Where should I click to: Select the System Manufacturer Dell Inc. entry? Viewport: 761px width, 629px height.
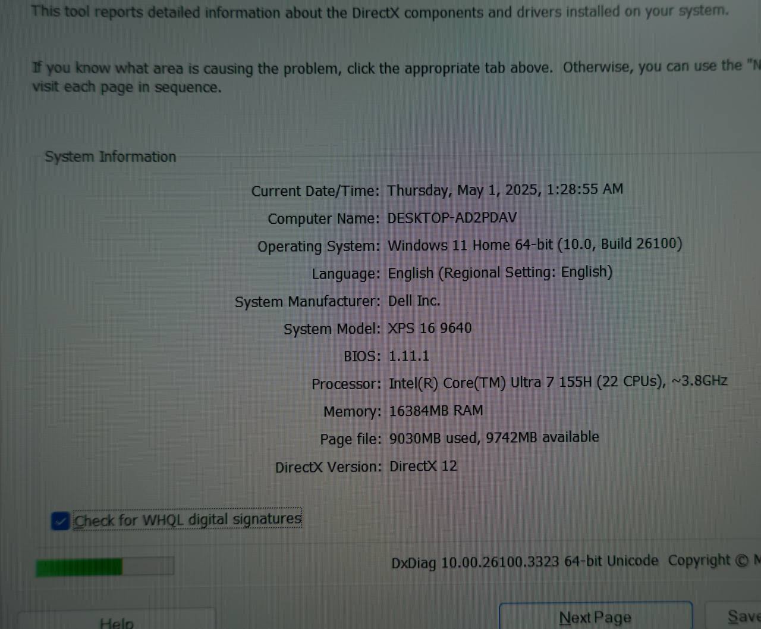pos(414,301)
